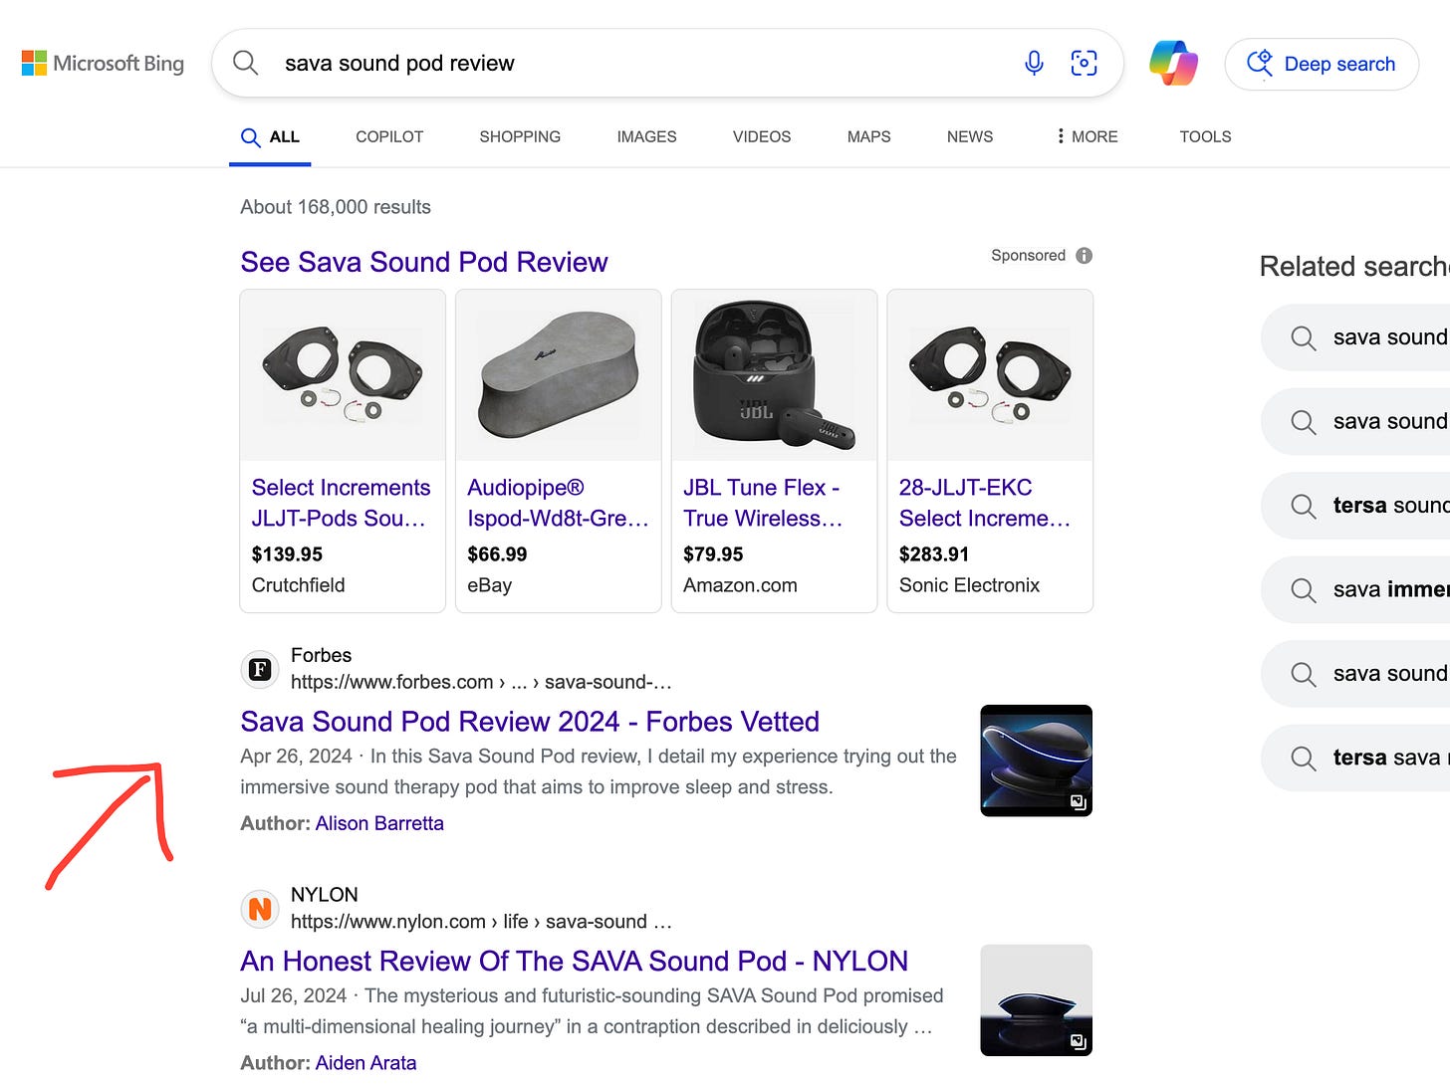The height and width of the screenshot is (1087, 1450).
Task: Click the JBL earbuds product image
Action: tap(774, 375)
